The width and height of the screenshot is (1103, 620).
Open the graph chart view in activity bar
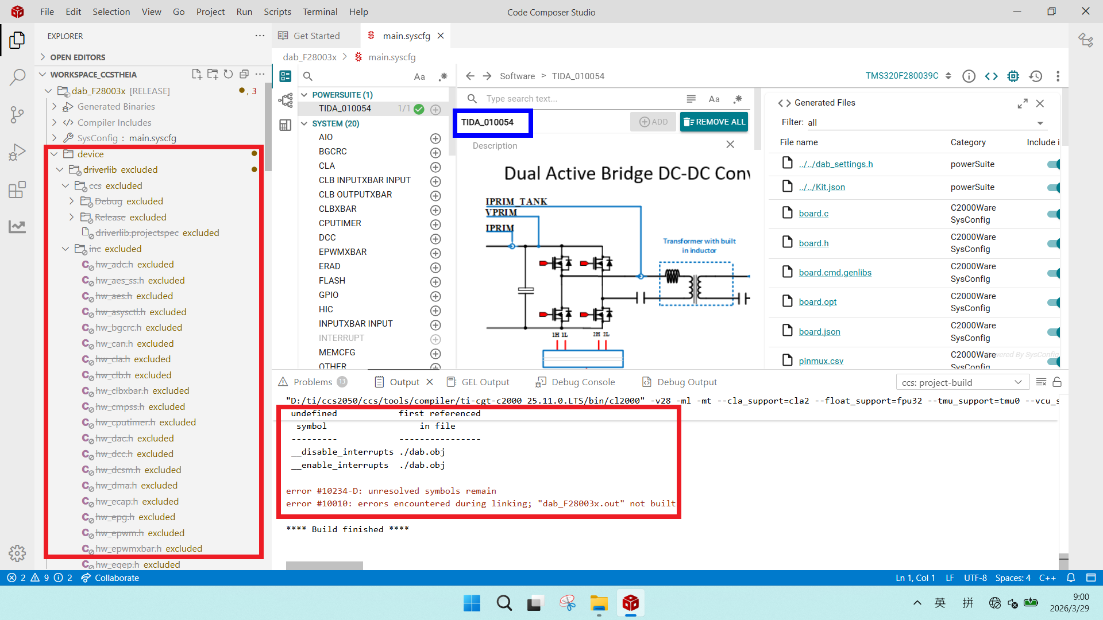pos(17,227)
